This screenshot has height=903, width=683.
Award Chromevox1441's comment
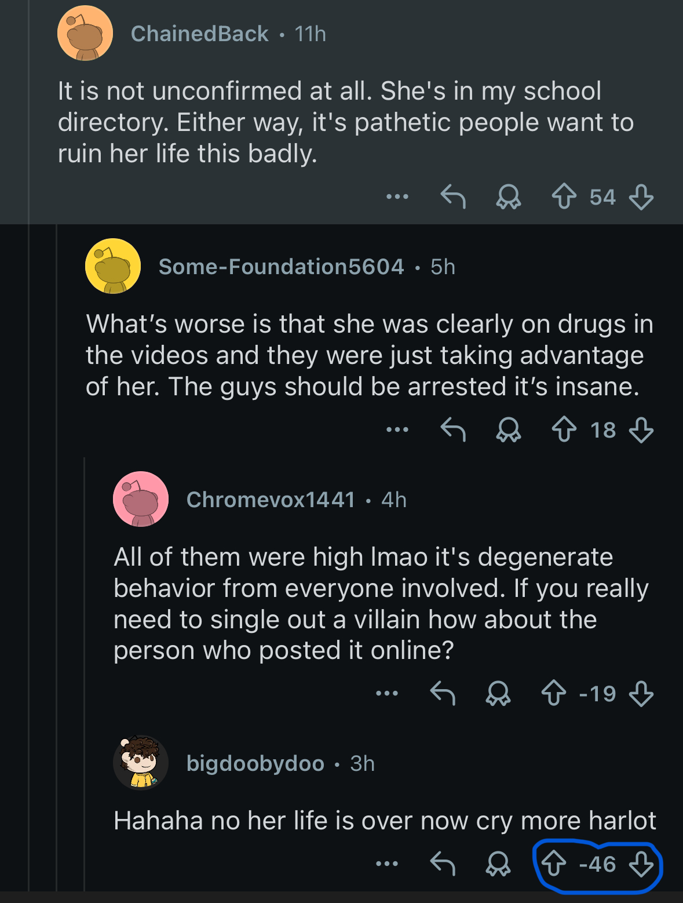(x=498, y=693)
